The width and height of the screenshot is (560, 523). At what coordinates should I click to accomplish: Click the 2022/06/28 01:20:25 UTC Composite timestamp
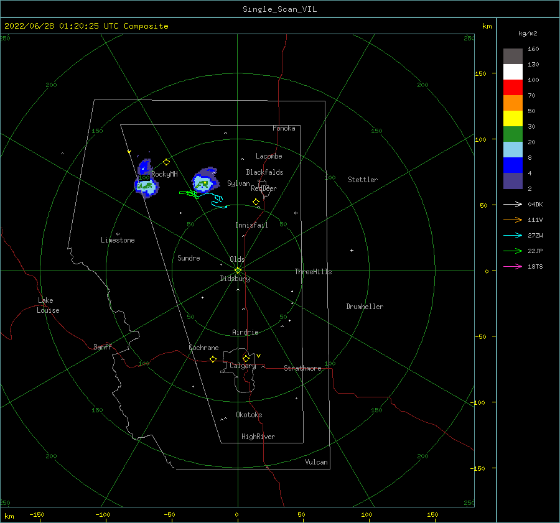pyautogui.click(x=86, y=25)
